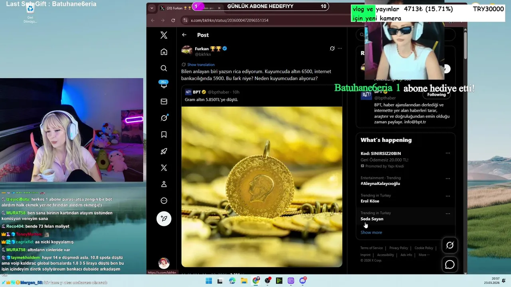Image resolution: width=511 pixels, height=287 pixels.
Task: Open site info icon in address bar
Action: point(185,20)
